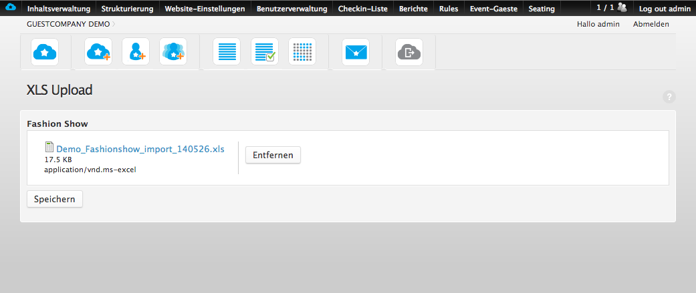Click Log out admin in top bar
This screenshot has height=293, width=696.
point(665,9)
